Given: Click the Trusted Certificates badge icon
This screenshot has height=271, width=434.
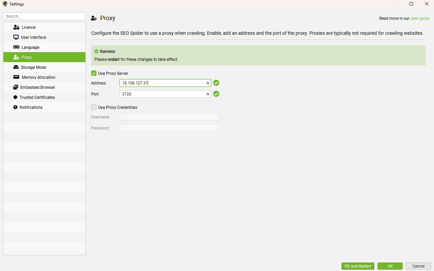Looking at the screenshot, I should coord(16,97).
